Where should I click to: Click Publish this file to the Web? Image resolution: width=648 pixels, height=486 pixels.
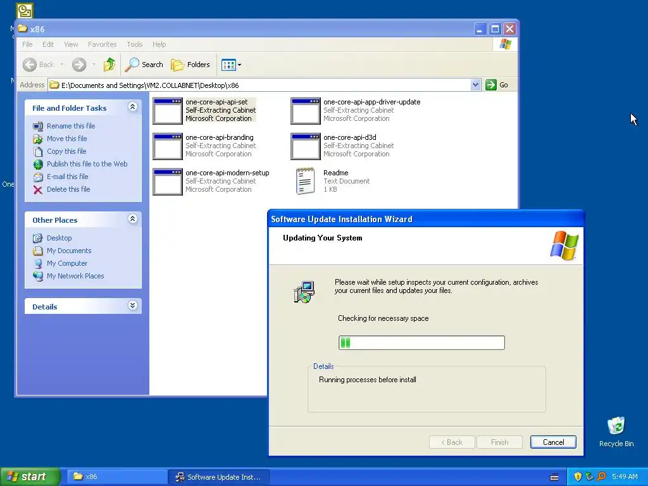tap(87, 164)
